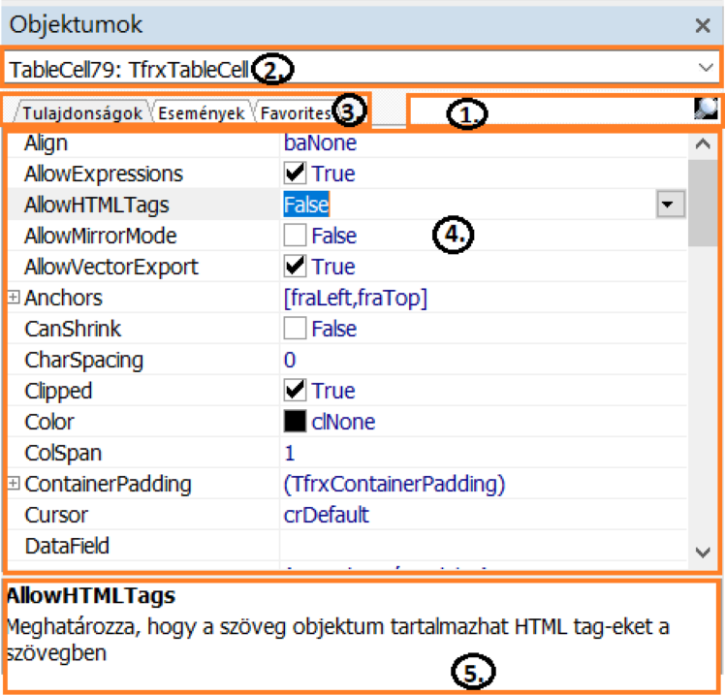Open the AllowHTMLTags value dropdown arrow
Viewport: 725px width, 695px height.
point(671,204)
